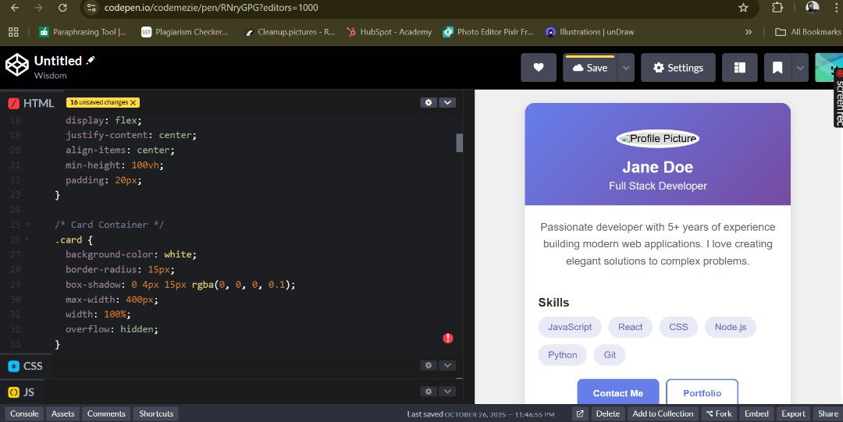This screenshot has width=843, height=422.
Task: Open pen Settings
Action: click(678, 68)
